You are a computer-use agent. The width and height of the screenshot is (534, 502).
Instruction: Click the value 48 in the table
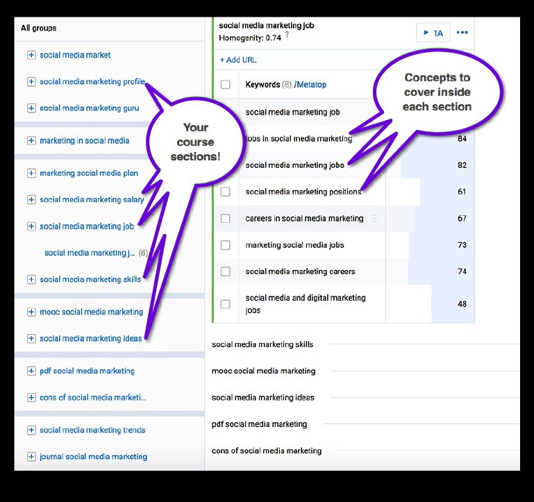coord(462,304)
